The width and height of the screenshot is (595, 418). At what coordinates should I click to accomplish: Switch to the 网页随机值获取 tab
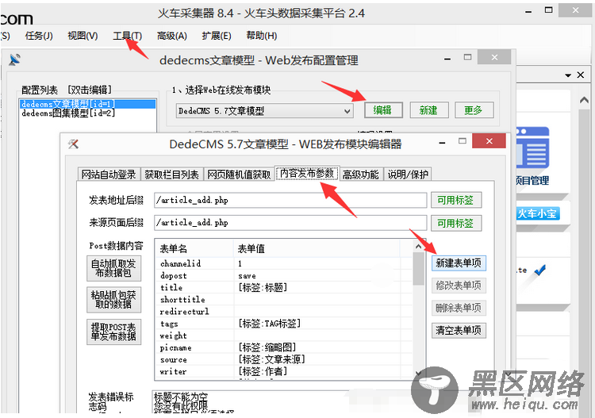pyautogui.click(x=239, y=174)
